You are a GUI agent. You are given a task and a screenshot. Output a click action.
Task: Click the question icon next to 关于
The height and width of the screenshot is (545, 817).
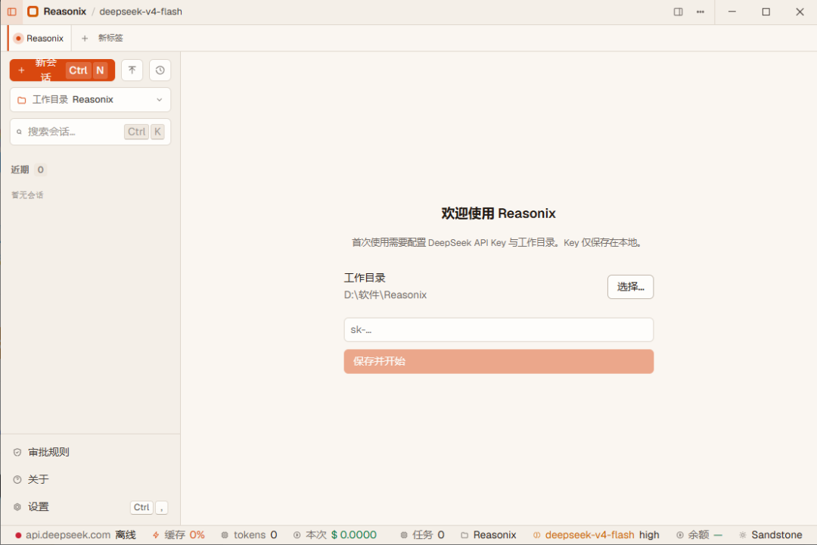[x=17, y=479]
